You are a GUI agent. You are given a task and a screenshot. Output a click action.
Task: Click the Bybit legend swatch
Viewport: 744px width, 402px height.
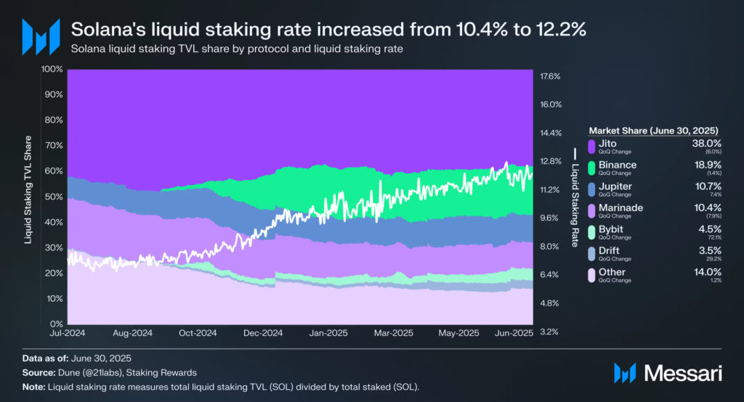click(591, 232)
